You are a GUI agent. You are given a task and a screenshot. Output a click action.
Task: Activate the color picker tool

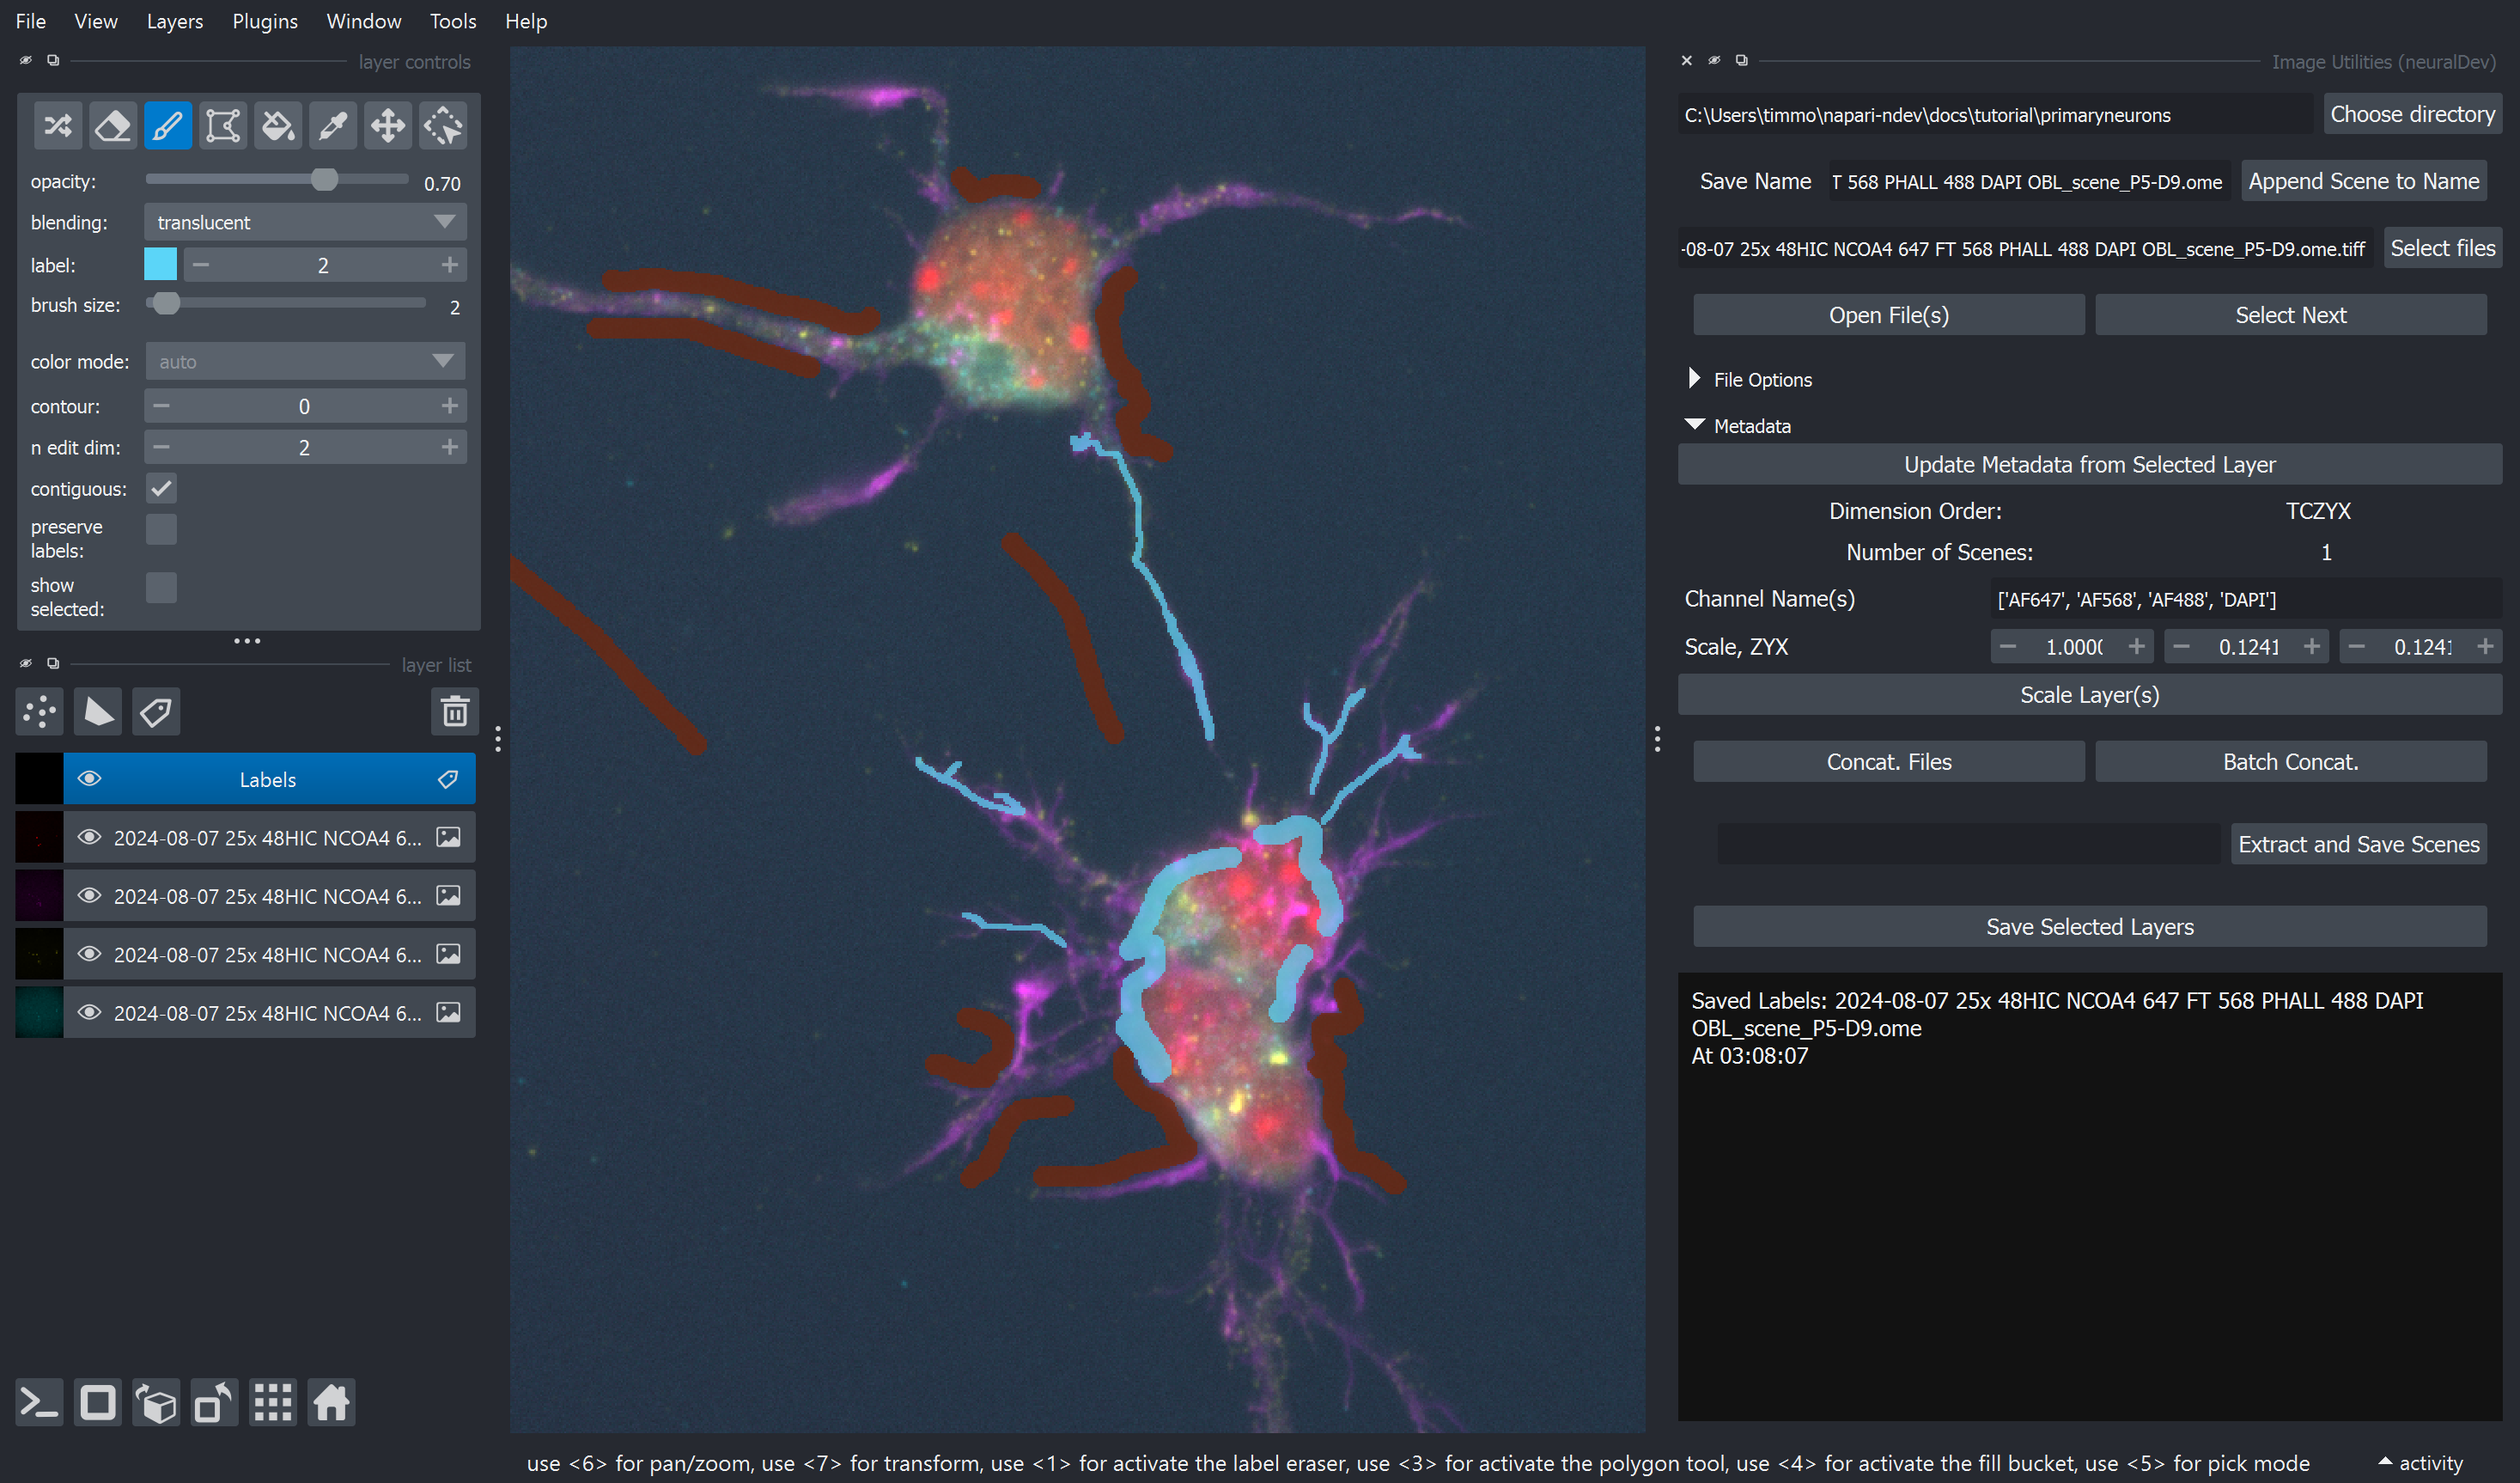pos(333,126)
